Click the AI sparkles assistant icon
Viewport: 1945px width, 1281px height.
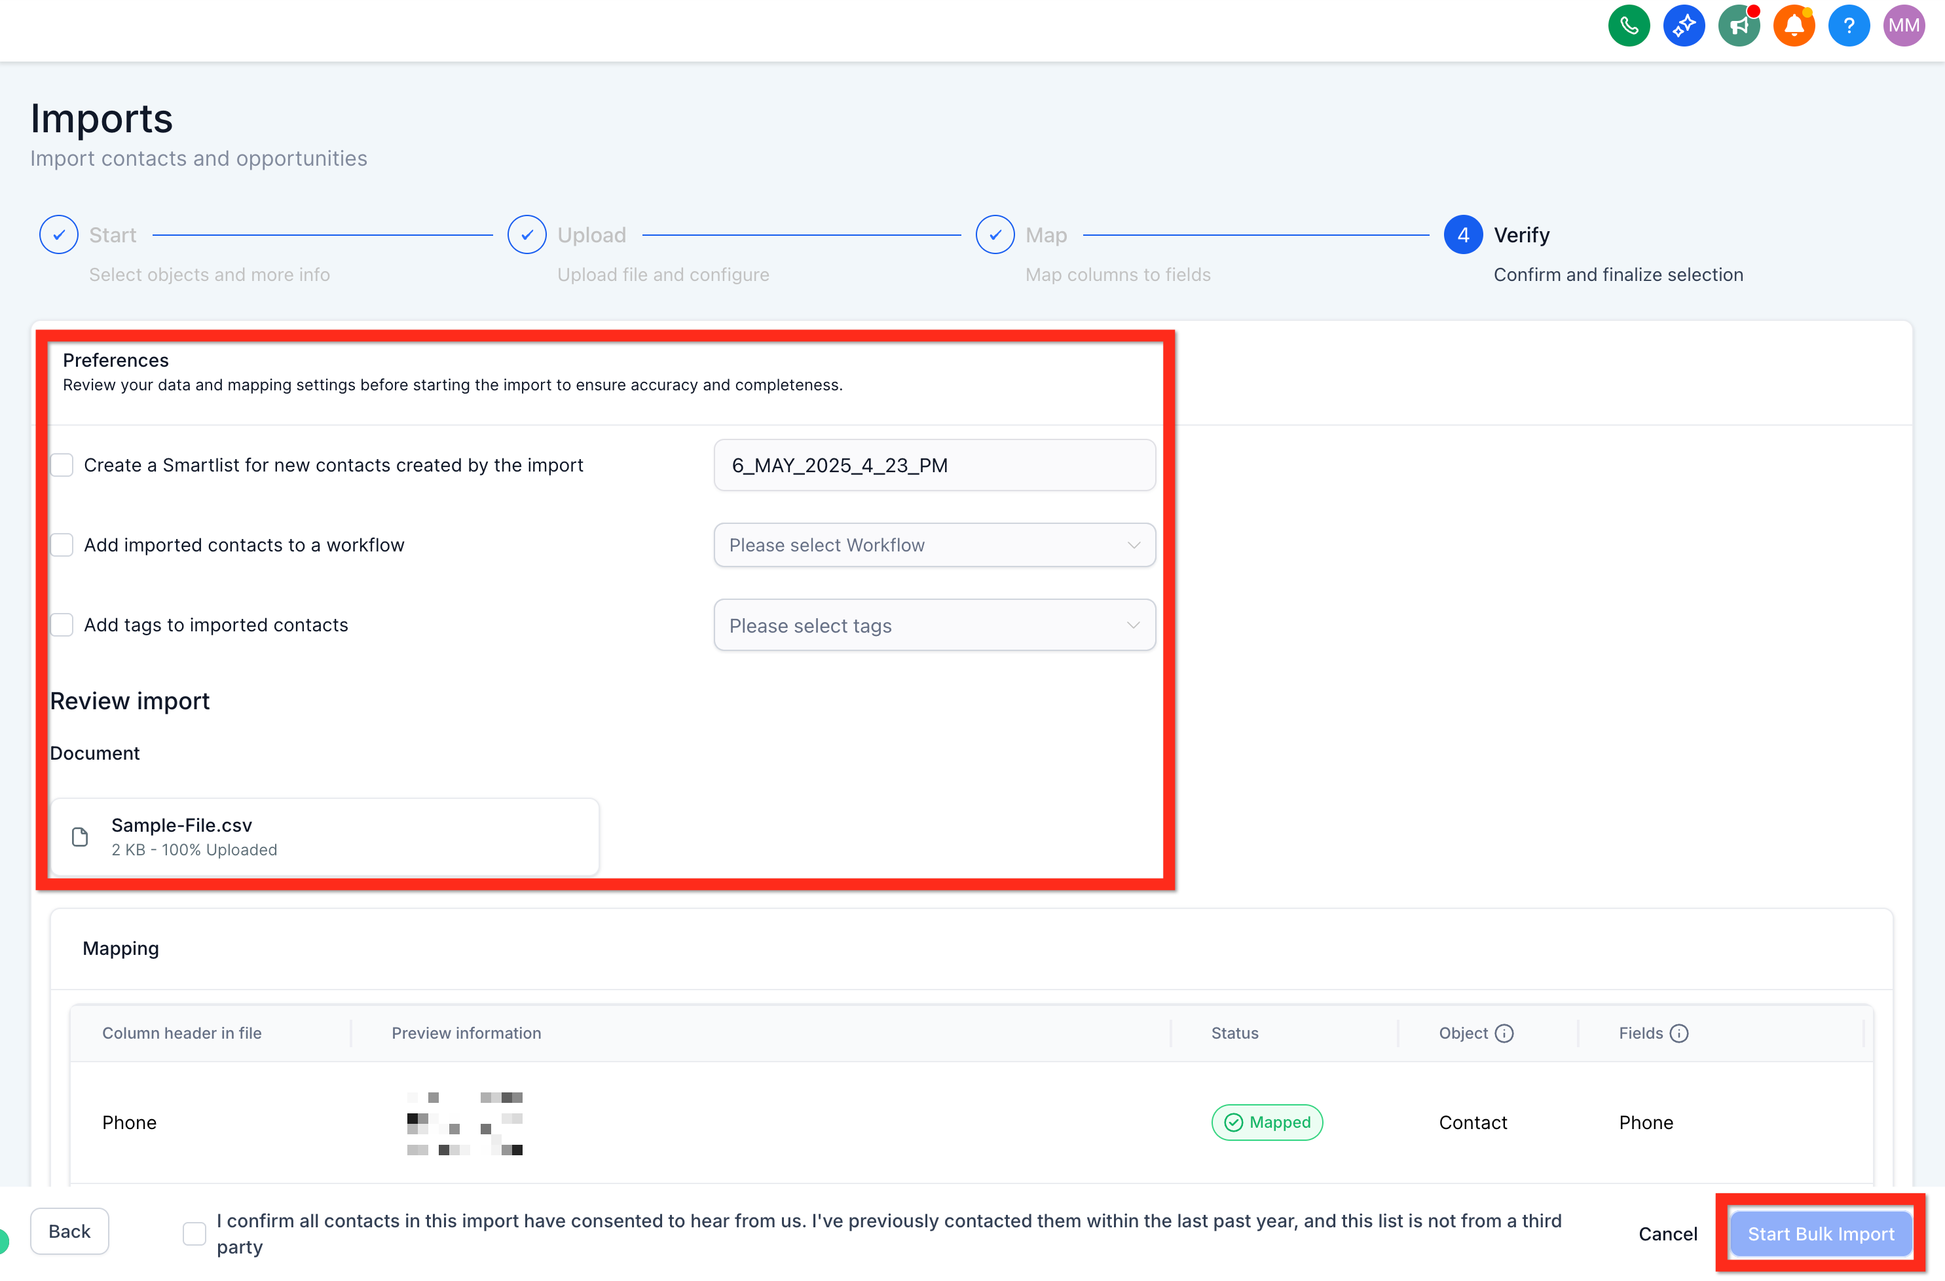coord(1684,26)
